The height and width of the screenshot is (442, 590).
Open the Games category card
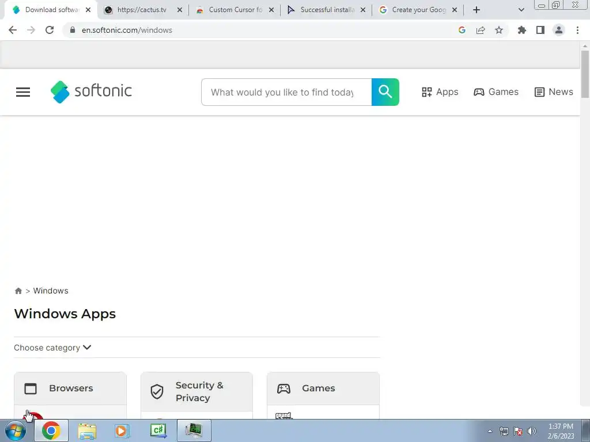coord(323,388)
